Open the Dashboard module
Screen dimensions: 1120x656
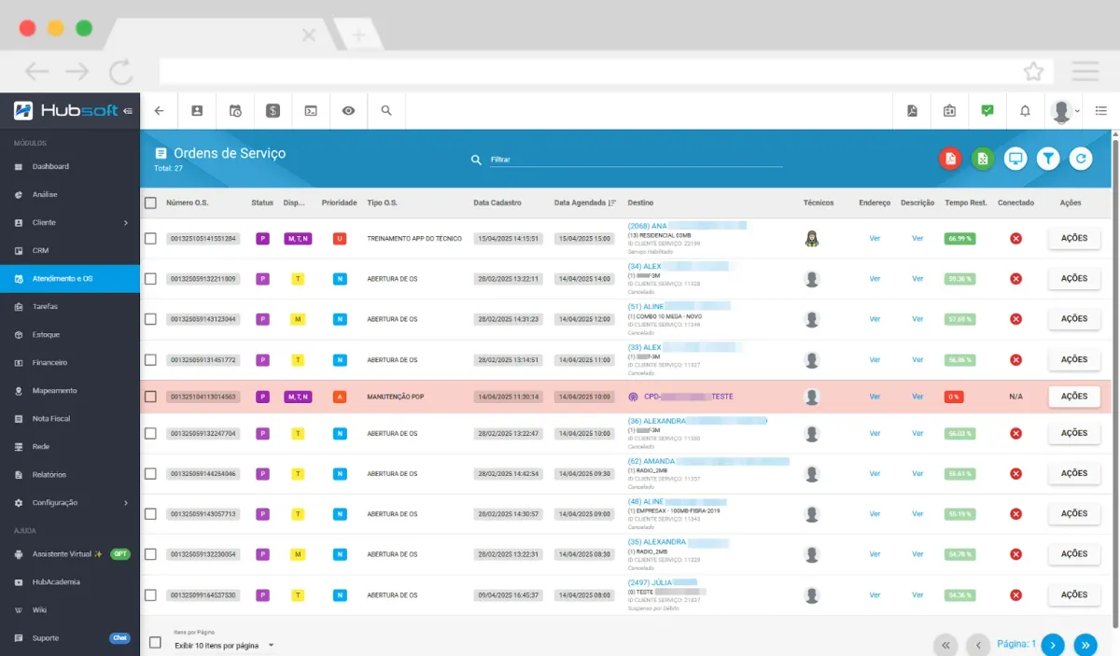coord(70,166)
